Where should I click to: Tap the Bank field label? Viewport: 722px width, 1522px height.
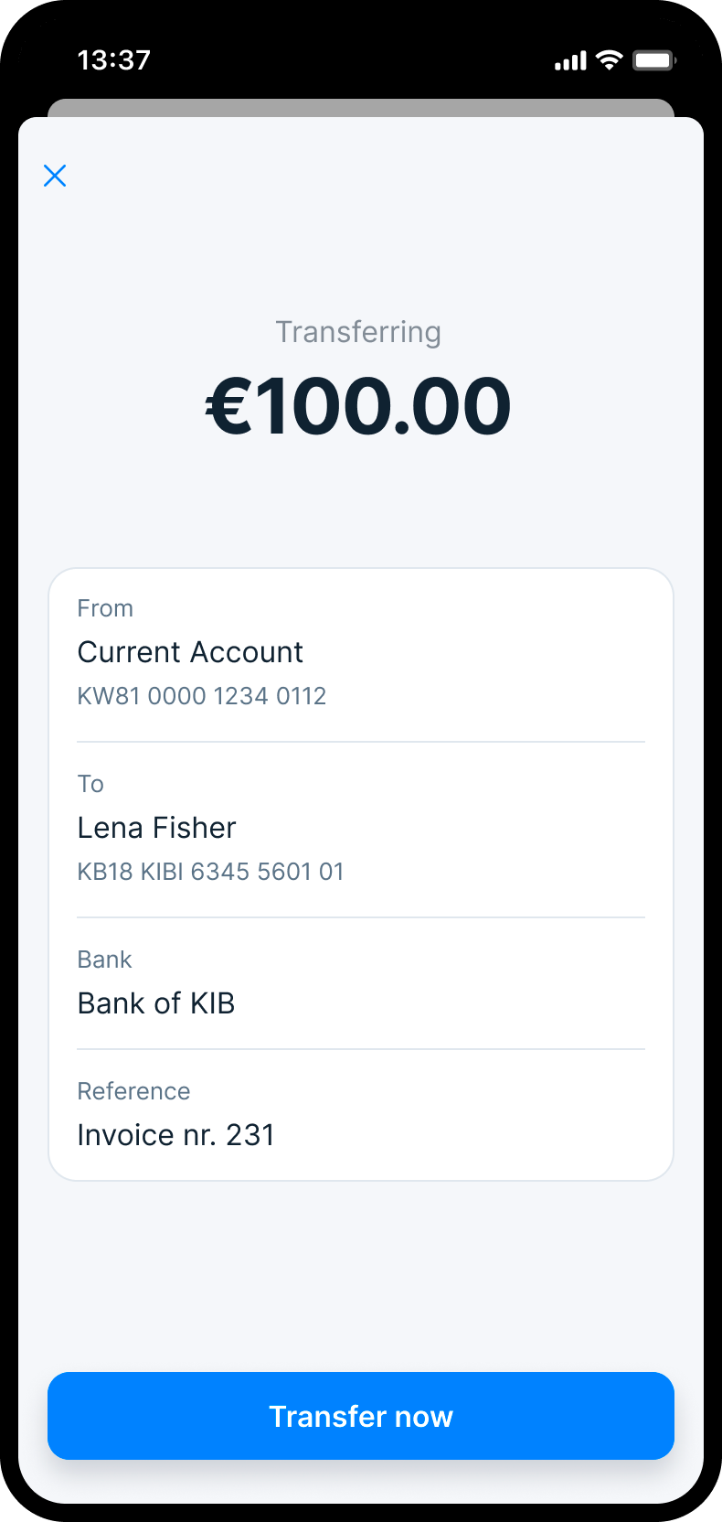pos(104,959)
